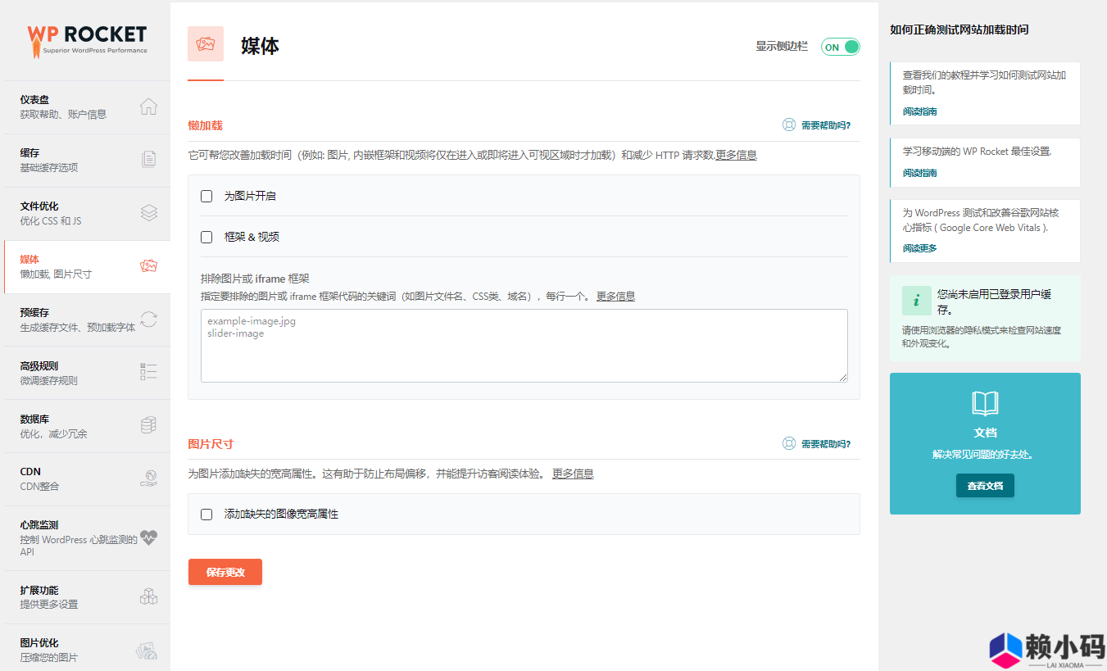
Task: Toggle the 显示侧边栏 switch off
Action: pos(840,47)
